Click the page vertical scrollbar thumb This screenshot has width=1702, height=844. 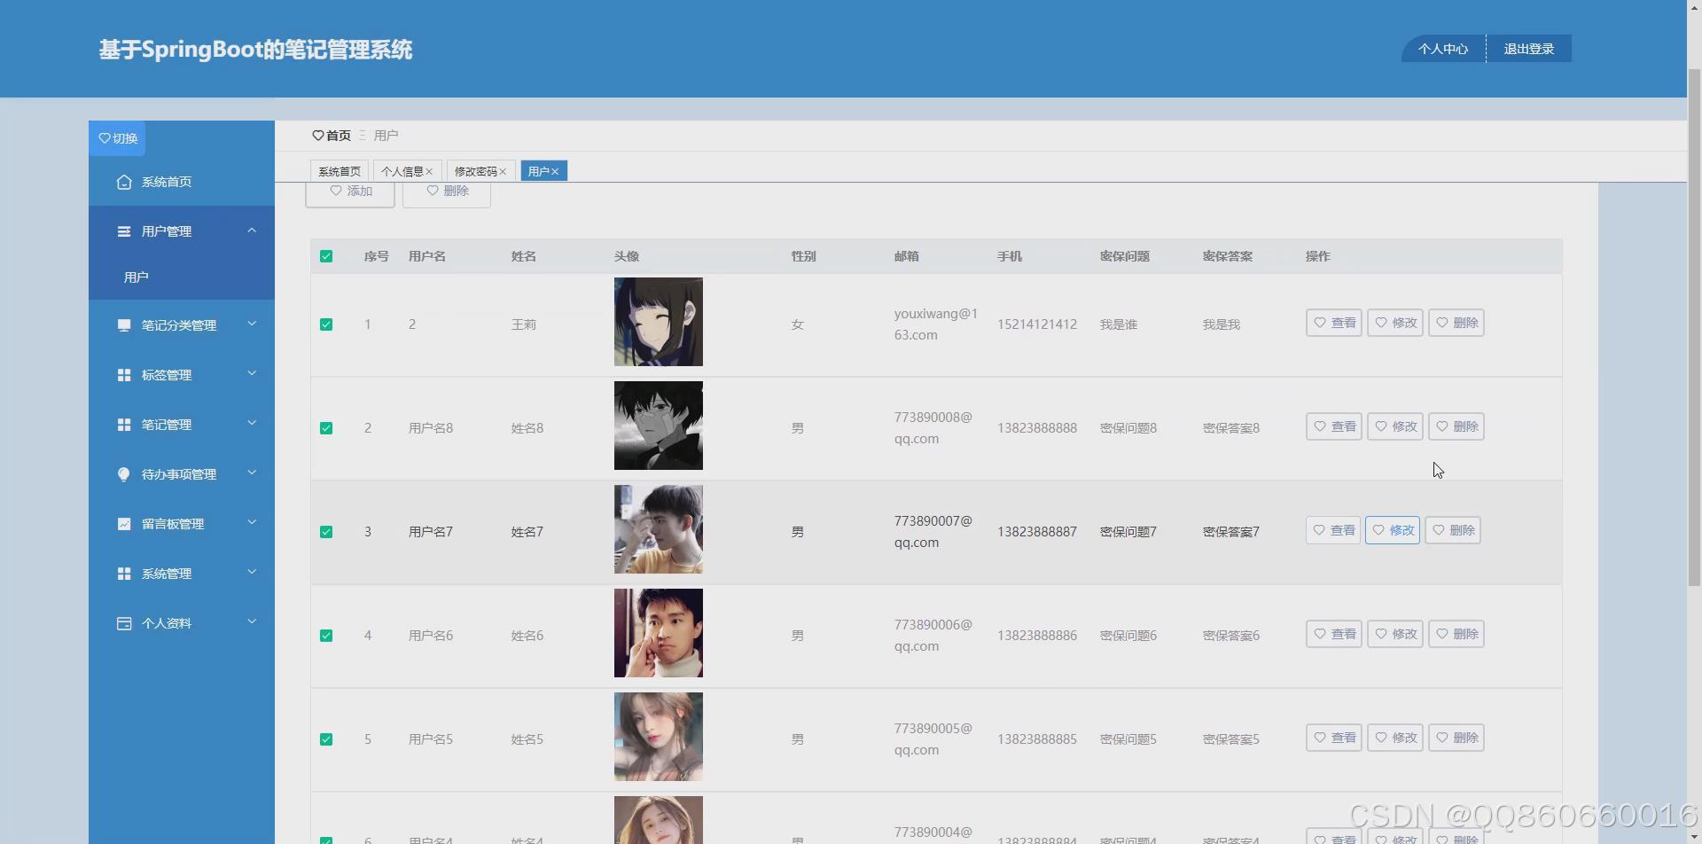click(x=1694, y=326)
